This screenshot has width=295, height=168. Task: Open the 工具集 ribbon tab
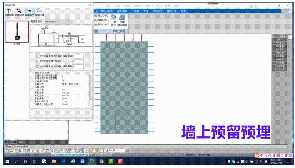pyautogui.click(x=135, y=11)
